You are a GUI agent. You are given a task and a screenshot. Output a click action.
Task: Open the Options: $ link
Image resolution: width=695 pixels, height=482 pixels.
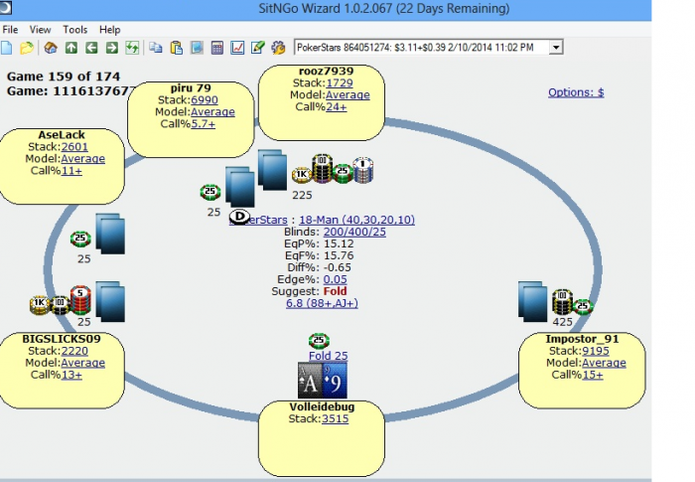tap(576, 92)
